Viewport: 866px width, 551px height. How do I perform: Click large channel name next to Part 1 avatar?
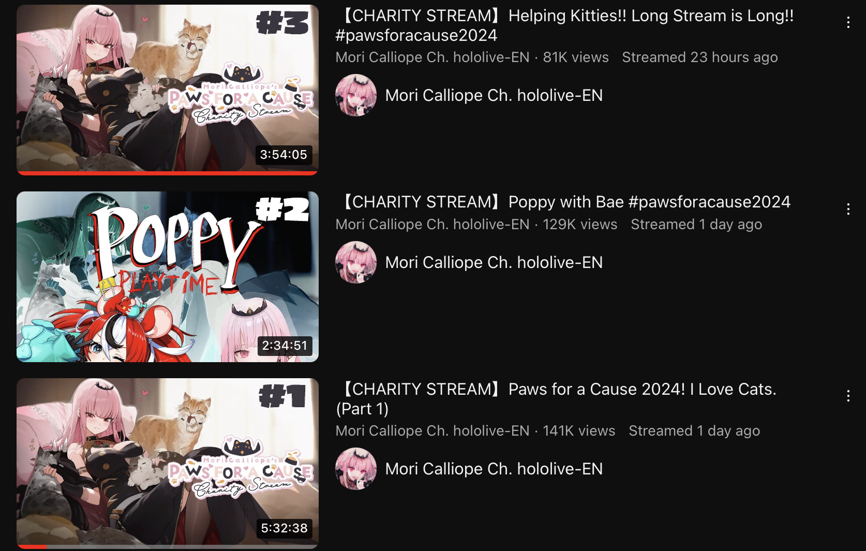coord(494,469)
